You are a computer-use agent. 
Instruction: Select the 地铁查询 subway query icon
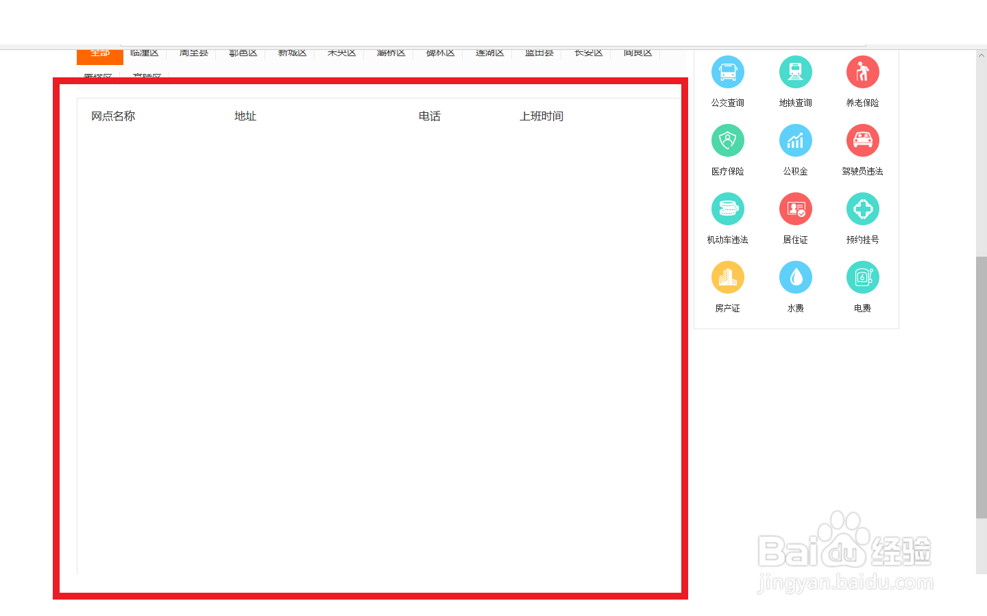point(795,71)
